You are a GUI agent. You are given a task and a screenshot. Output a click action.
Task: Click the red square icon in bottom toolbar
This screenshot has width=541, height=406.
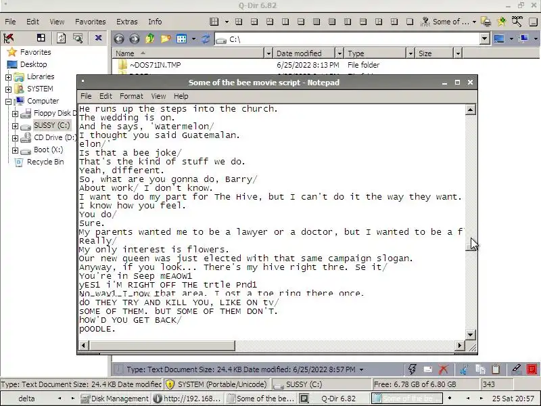532,369
